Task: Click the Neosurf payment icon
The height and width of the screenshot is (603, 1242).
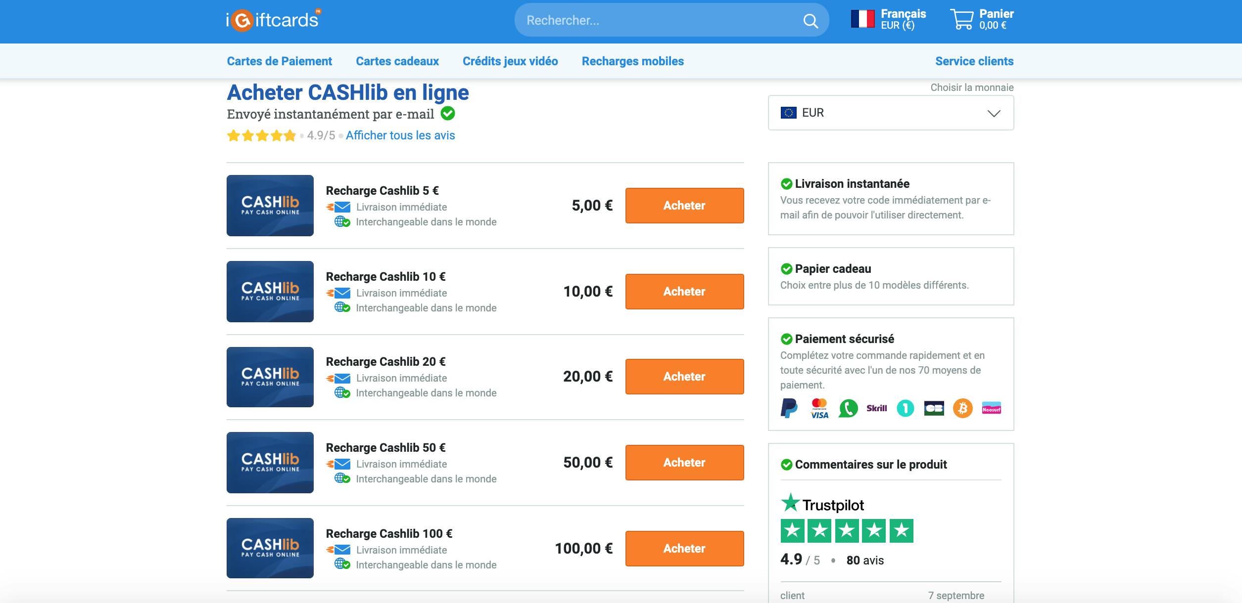Action: (992, 408)
